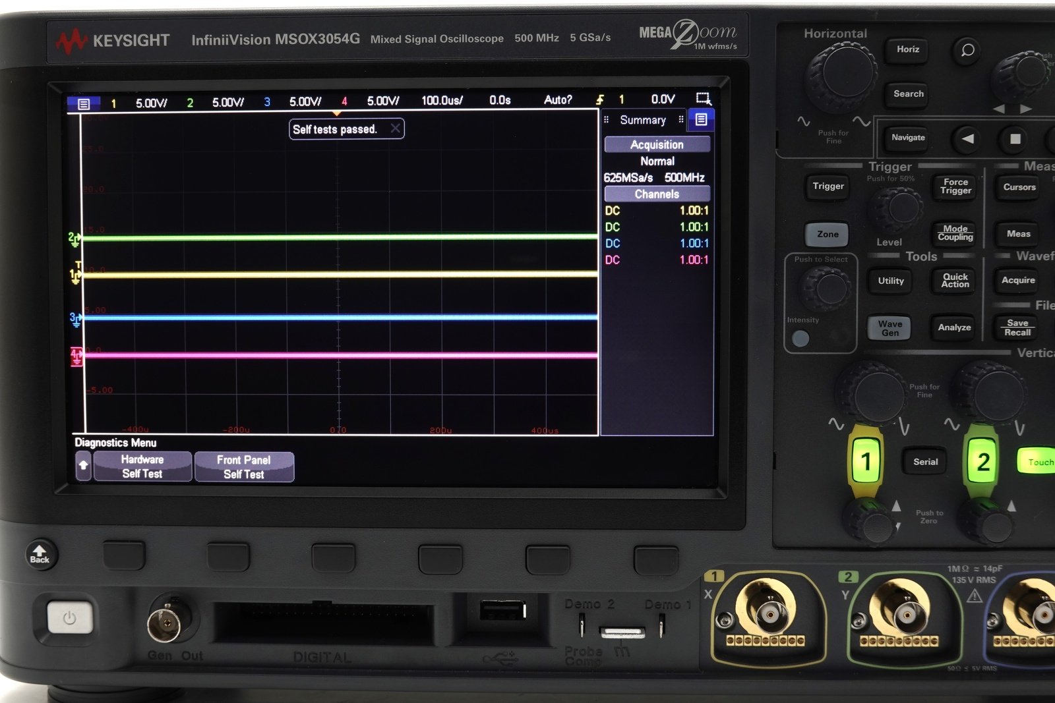Push the Back key below the display
Viewport: 1055px width, 703px height.
40,553
